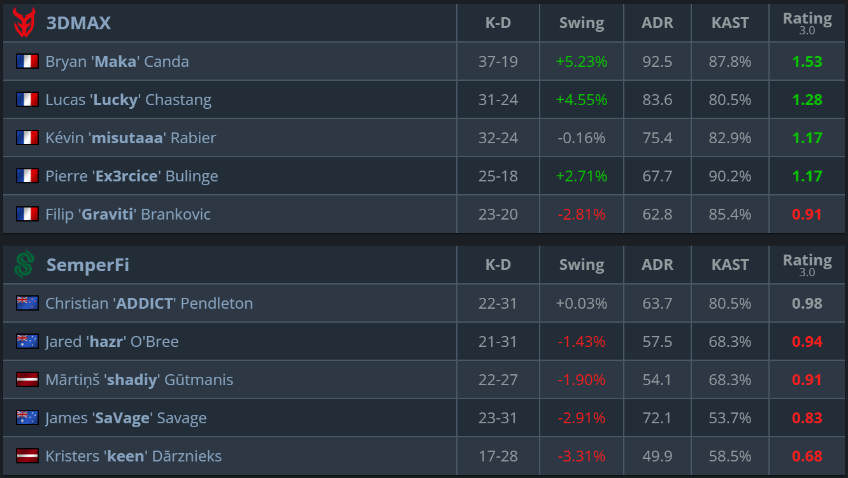This screenshot has width=848, height=478.
Task: Click the Latvian flag beside shadiy
Action: pos(27,379)
